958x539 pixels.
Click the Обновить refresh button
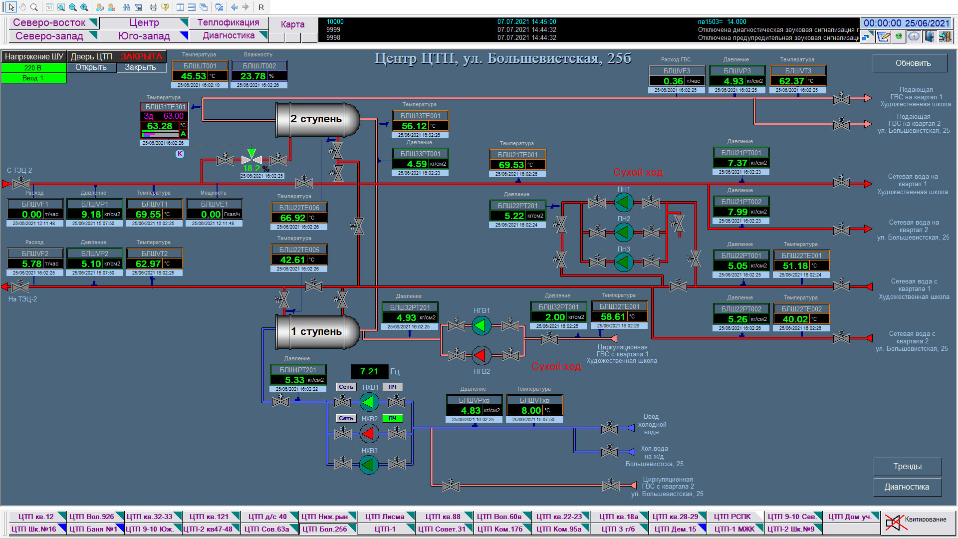click(x=910, y=63)
